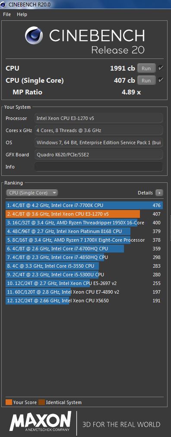The width and height of the screenshot is (171, 437).
Task: Select the Ryzen Threadripper 1950X ranking entry
Action: pos(84,223)
